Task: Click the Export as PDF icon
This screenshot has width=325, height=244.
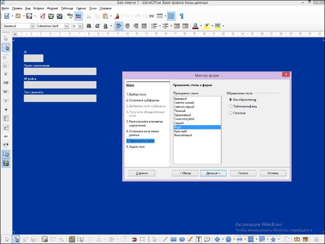Action: [43, 16]
